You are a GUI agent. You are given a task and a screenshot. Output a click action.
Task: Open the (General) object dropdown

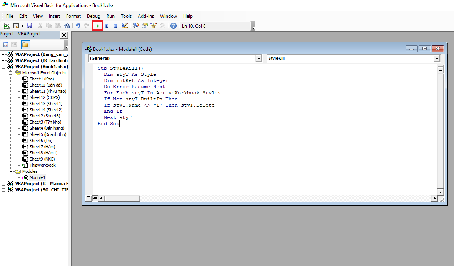[259, 59]
